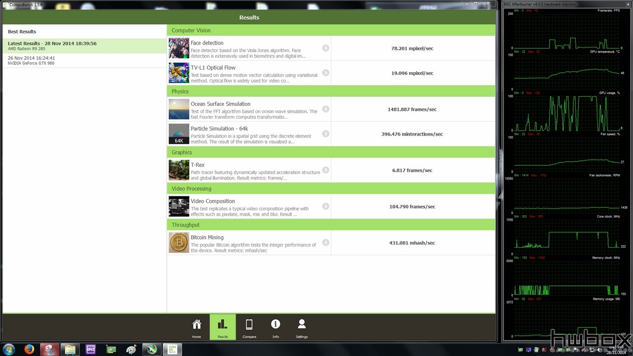This screenshot has height=356, width=633.
Task: Click the Video Composition title text
Action: (x=213, y=201)
